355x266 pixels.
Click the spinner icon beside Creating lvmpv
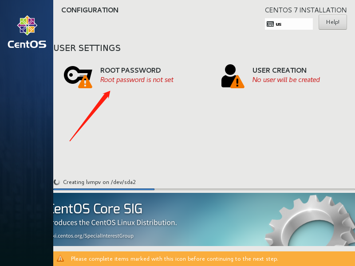pos(57,182)
